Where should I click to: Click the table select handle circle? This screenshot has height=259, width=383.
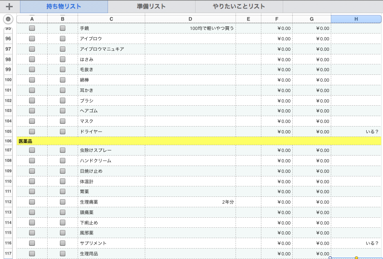click(x=8, y=19)
